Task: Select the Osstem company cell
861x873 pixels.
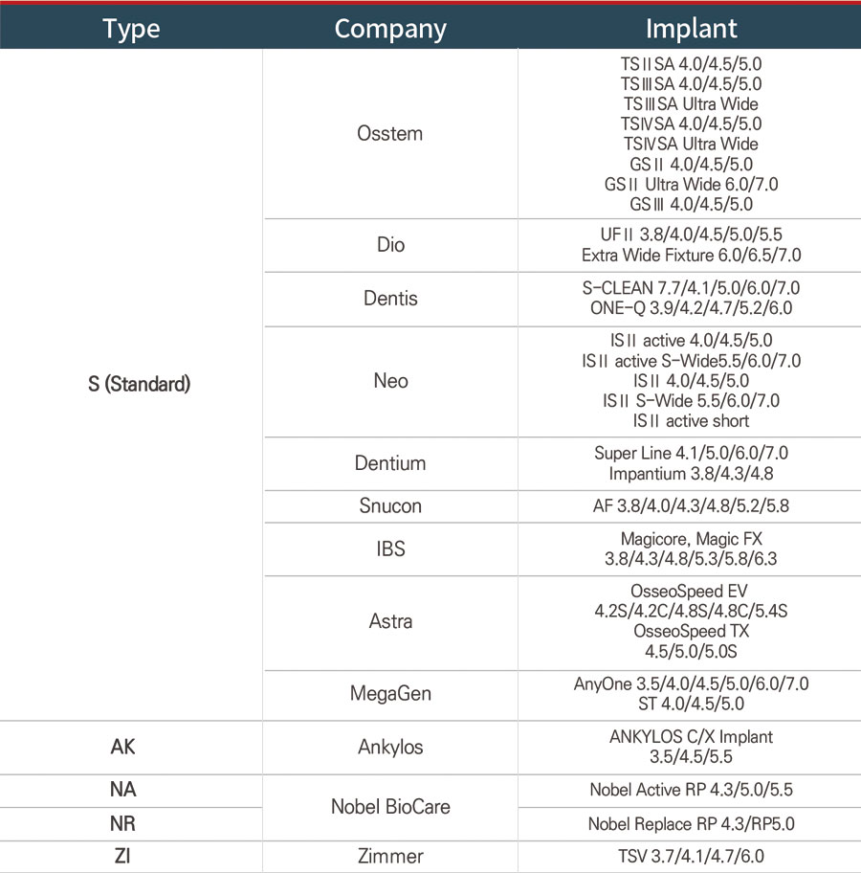Action: click(x=389, y=133)
